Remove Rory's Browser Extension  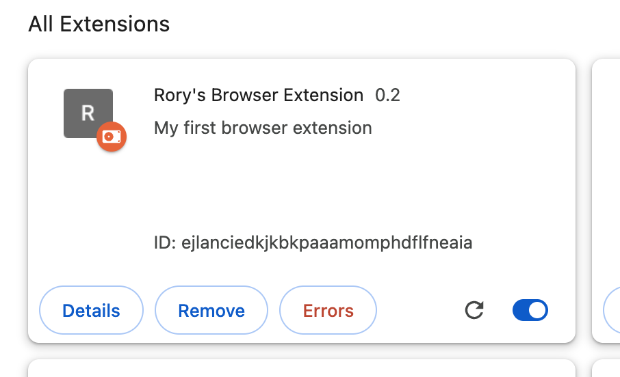coord(211,311)
